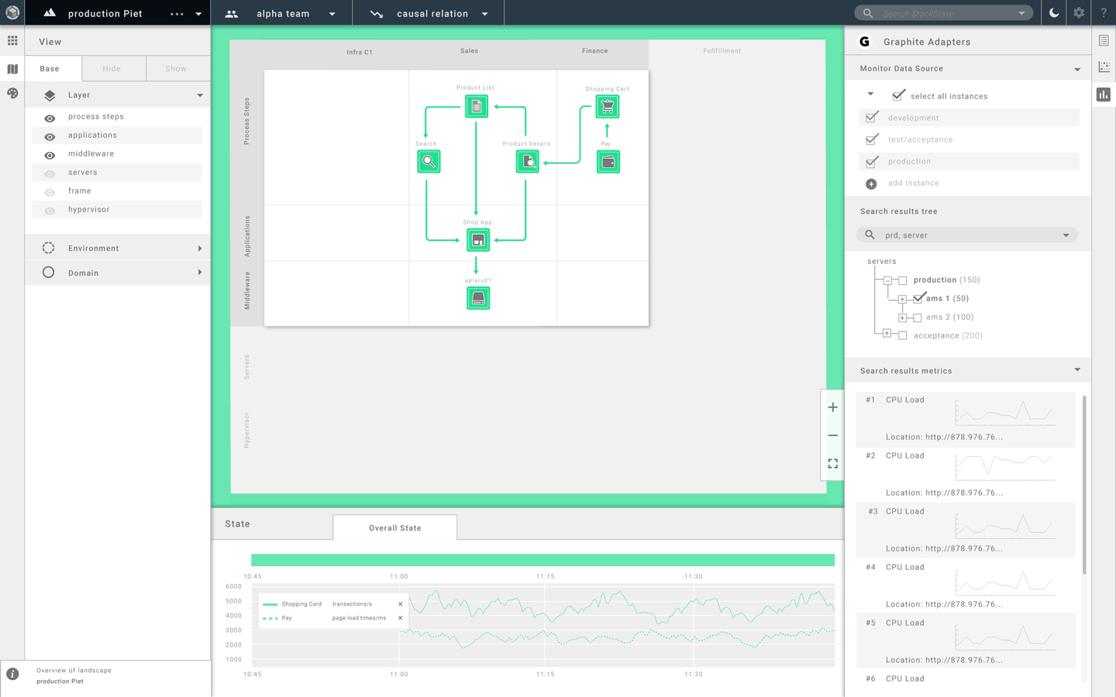The image size is (1116, 697).
Task: Click the green overall state bar
Action: (x=542, y=560)
